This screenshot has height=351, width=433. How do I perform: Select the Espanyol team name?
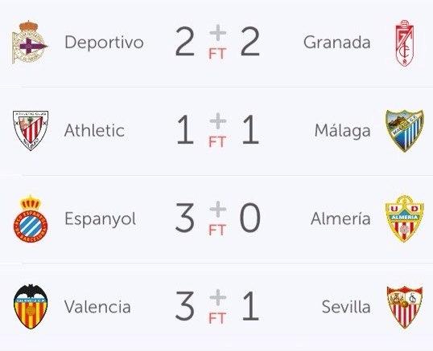point(101,219)
